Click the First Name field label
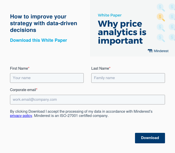The image size is (175, 153). click(x=19, y=68)
